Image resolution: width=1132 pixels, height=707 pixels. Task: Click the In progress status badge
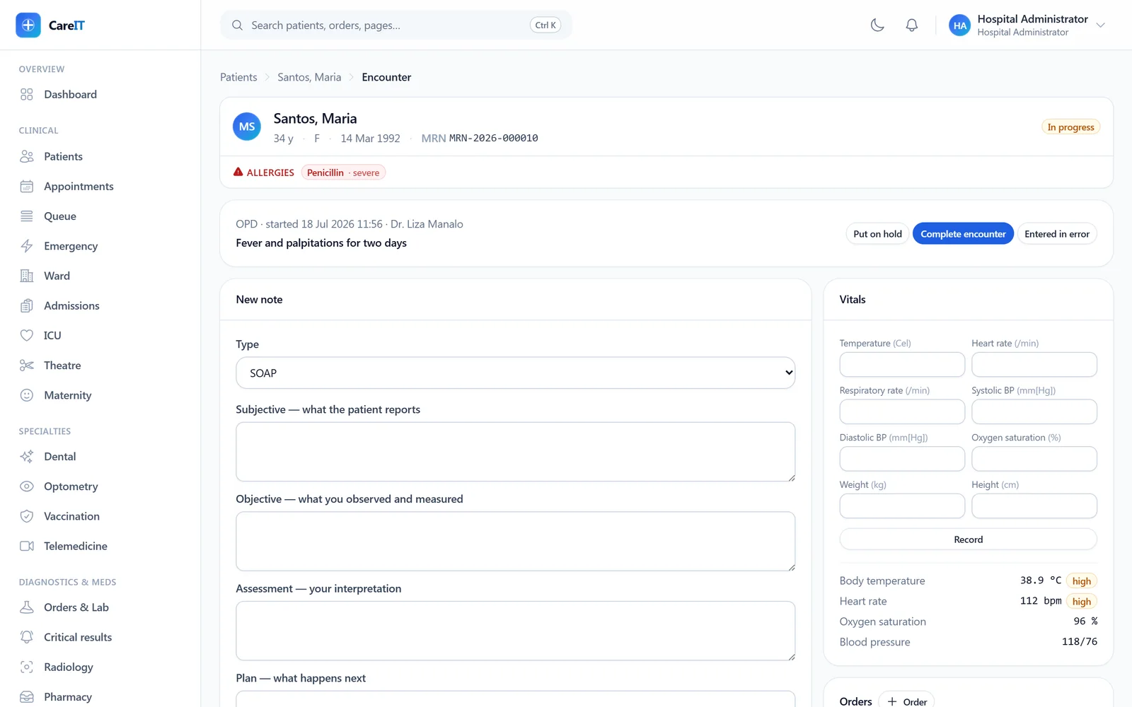coord(1070,127)
